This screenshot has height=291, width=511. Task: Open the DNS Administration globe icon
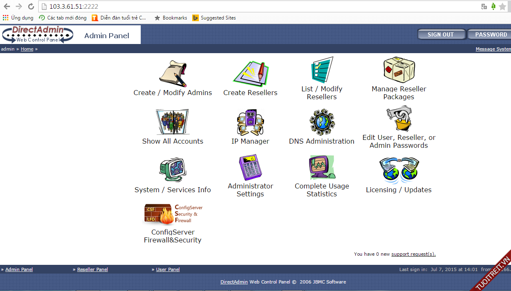pyautogui.click(x=322, y=122)
